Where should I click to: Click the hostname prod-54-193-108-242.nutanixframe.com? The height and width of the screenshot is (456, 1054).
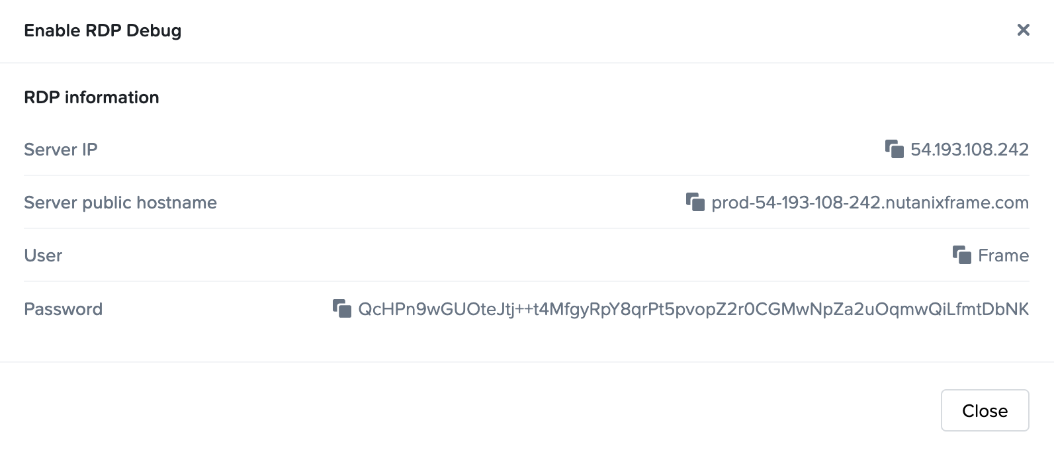(x=869, y=203)
